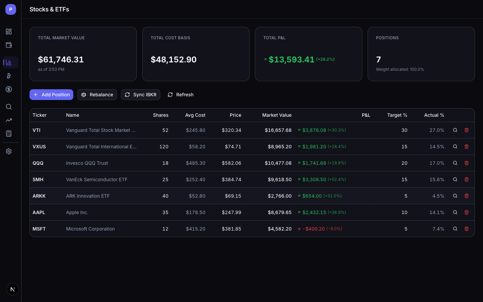This screenshot has width=483, height=302.
Task: Click the Target % column header
Action: 397,115
